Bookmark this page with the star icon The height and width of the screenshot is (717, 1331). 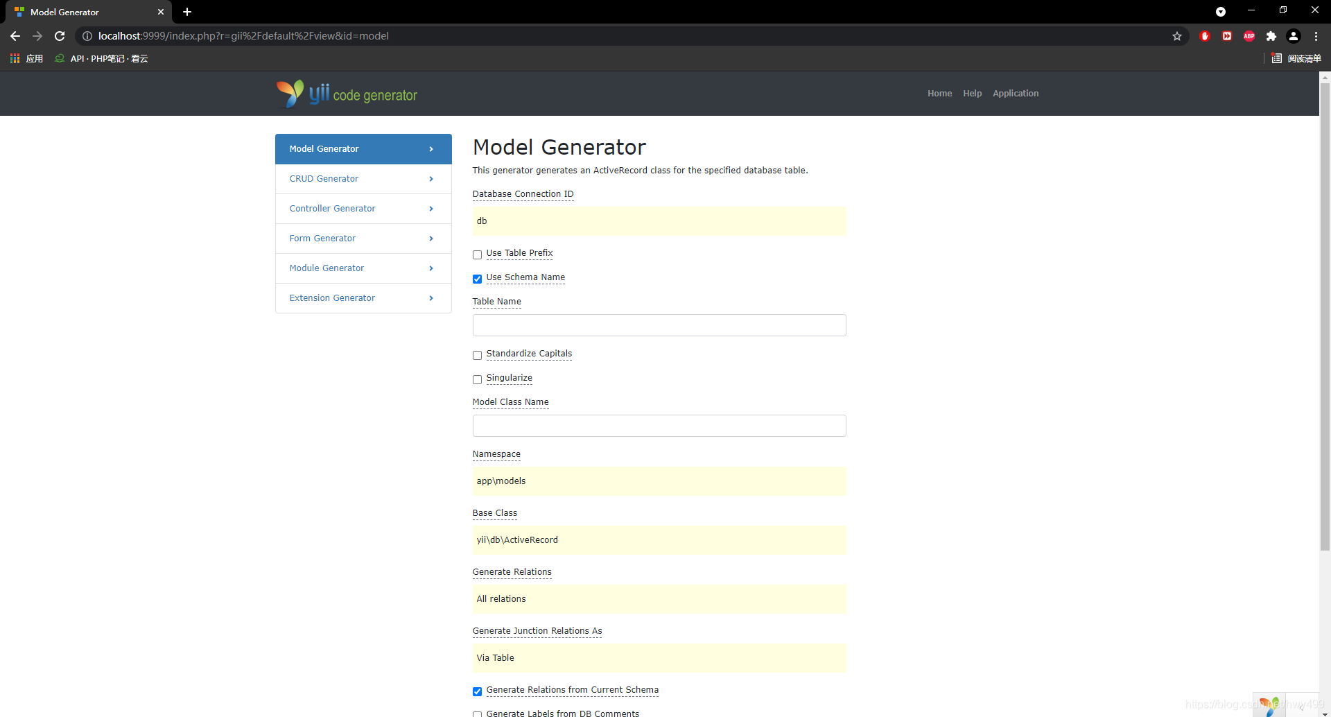[x=1177, y=36]
